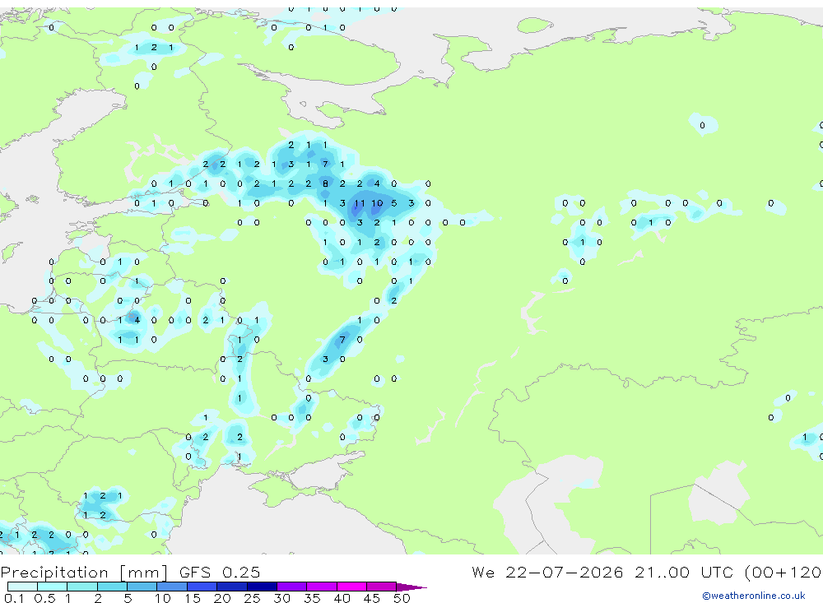The width and height of the screenshot is (823, 603).
Task: Select the "35" label under the legend
Action: tap(312, 598)
